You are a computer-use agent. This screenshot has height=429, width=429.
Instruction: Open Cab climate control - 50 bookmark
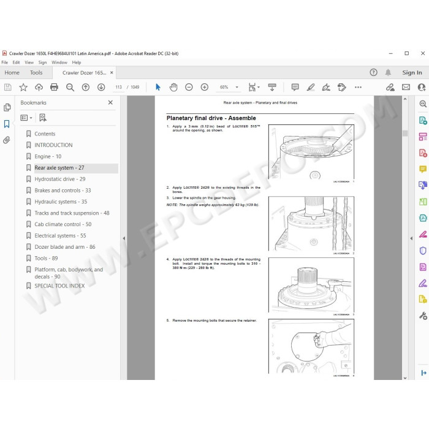(x=63, y=224)
